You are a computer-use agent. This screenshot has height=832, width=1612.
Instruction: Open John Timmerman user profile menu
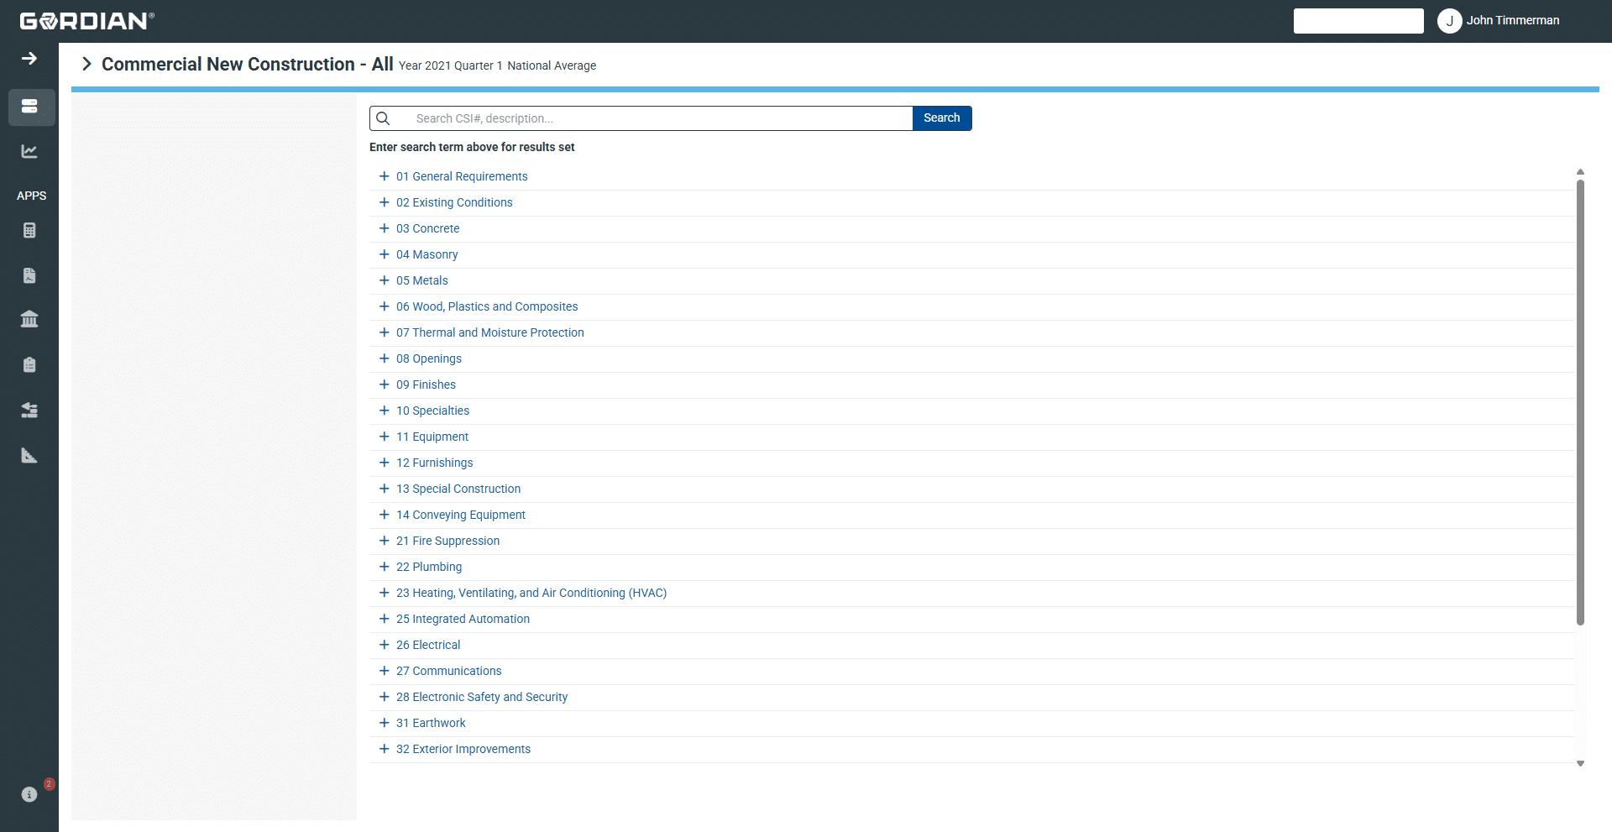tap(1499, 21)
